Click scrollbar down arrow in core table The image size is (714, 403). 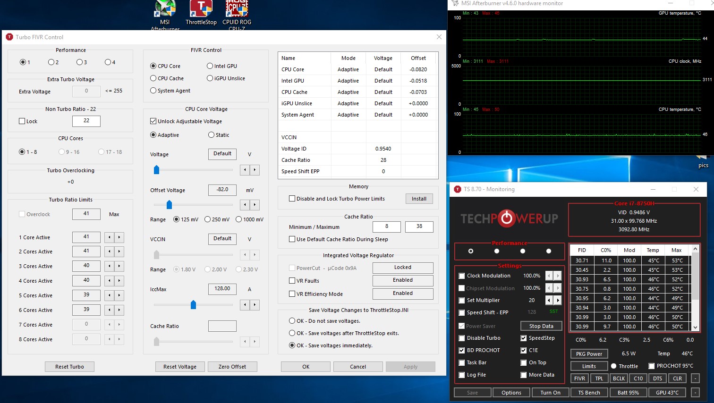point(695,327)
